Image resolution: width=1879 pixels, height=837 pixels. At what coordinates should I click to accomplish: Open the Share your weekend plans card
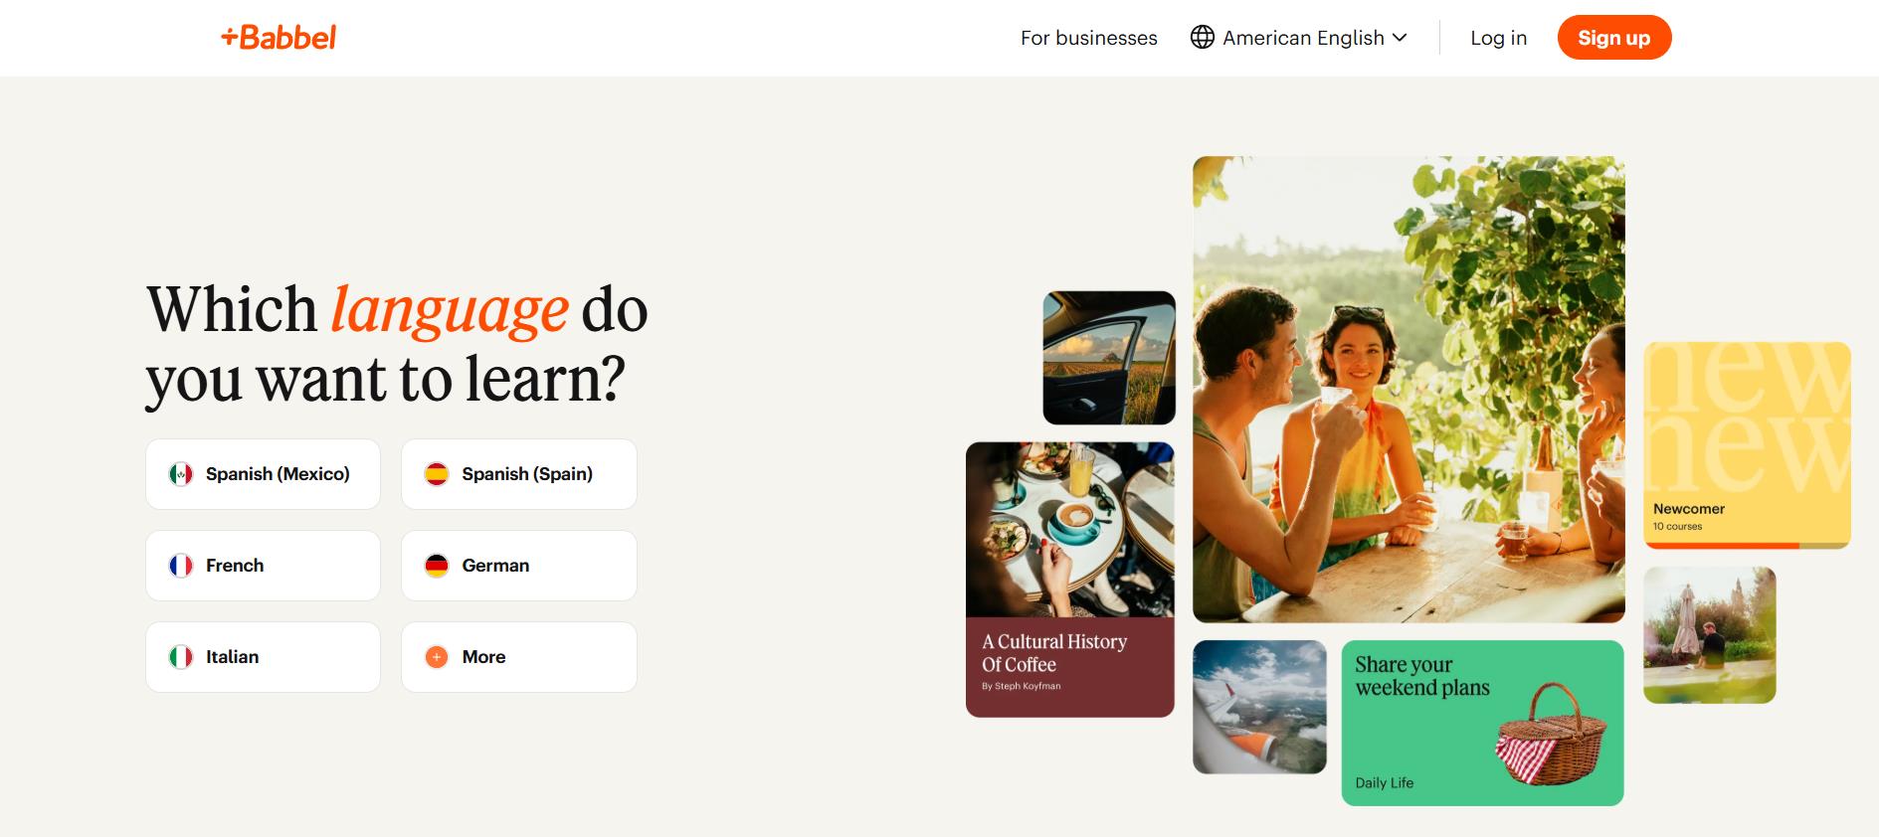[1482, 723]
